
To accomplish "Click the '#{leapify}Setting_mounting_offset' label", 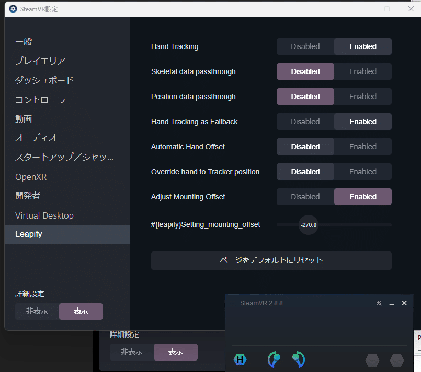I will coord(206,224).
